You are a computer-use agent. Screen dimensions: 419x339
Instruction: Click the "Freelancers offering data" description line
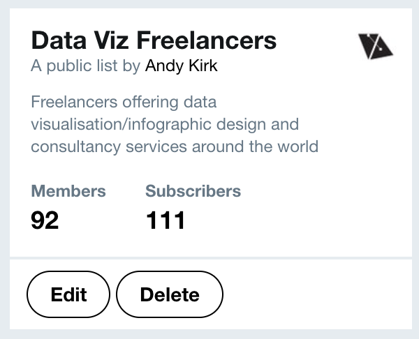click(124, 103)
